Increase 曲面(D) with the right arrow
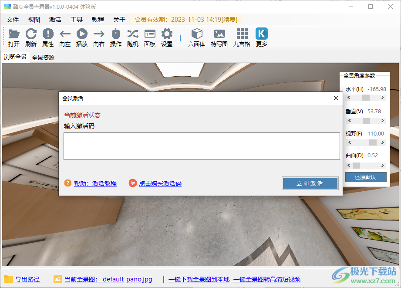This screenshot has width=401, height=288. (383, 166)
